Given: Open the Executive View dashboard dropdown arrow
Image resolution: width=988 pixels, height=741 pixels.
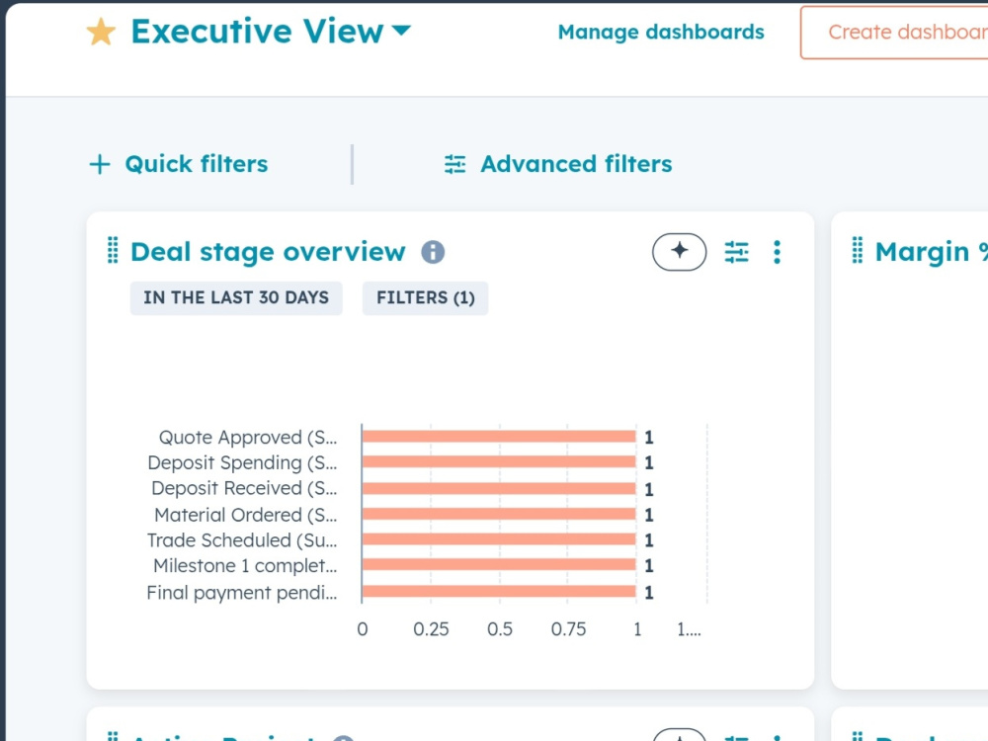Looking at the screenshot, I should 401,30.
